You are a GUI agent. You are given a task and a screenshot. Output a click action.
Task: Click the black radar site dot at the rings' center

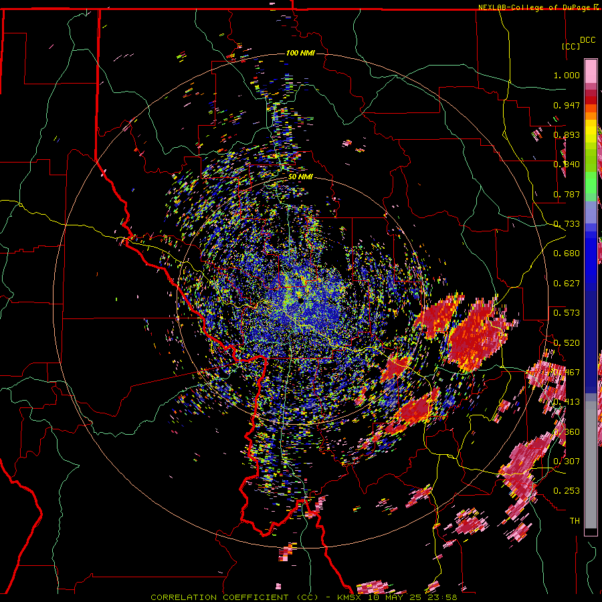pos(300,300)
